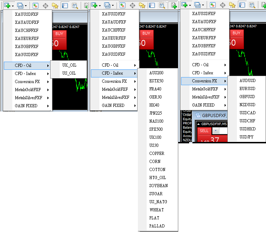Select EURUSD in the Conversion FX submenu
Image resolution: width=266 pixels, height=232 pixels.
pyautogui.click(x=247, y=89)
